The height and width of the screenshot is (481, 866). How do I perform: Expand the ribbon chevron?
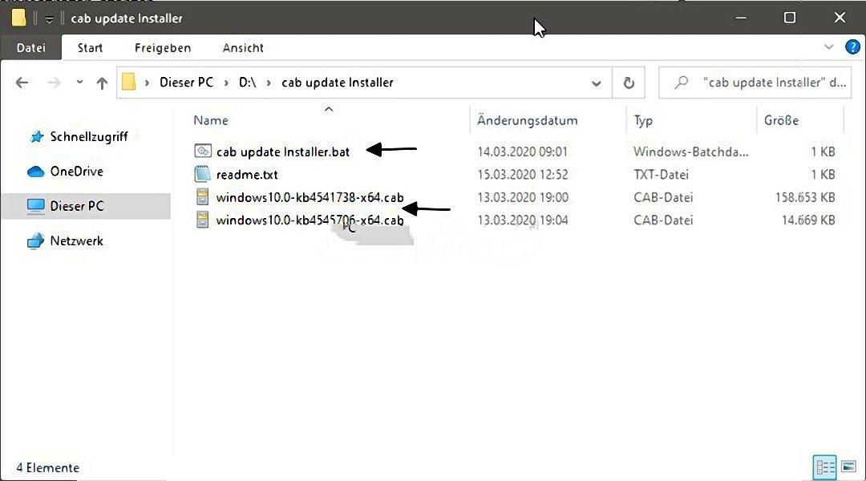click(x=828, y=47)
